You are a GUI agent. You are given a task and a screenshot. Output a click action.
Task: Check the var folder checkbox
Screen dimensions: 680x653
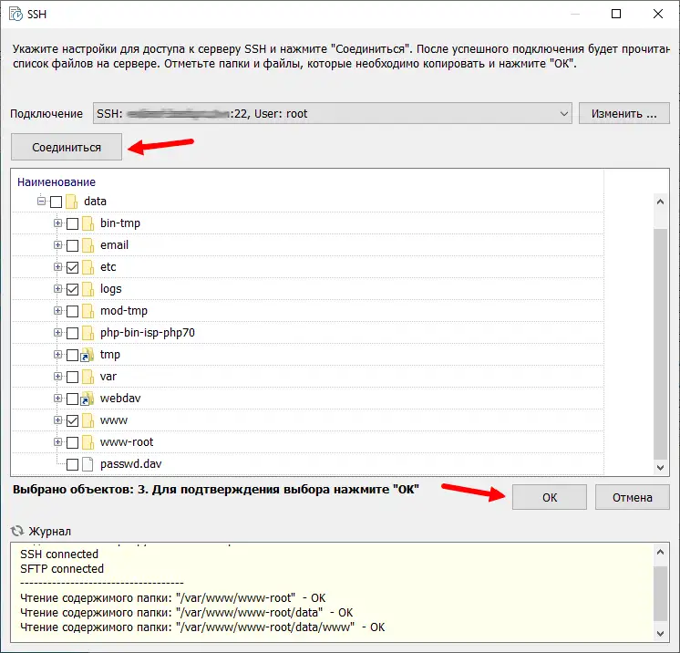click(x=73, y=377)
